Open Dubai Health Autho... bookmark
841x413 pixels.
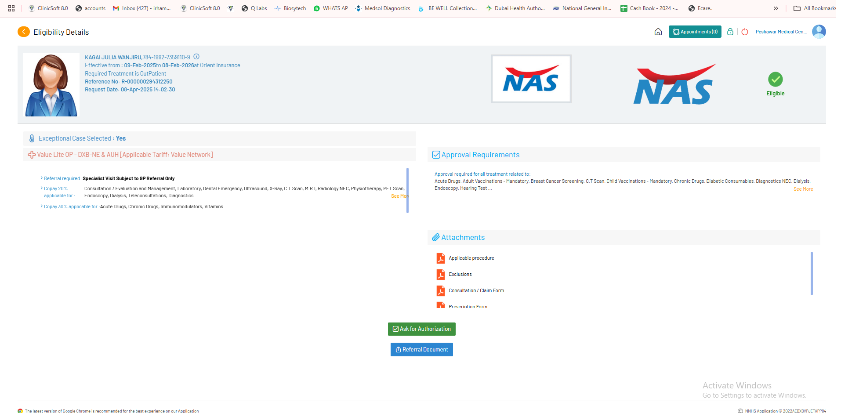[x=515, y=8]
